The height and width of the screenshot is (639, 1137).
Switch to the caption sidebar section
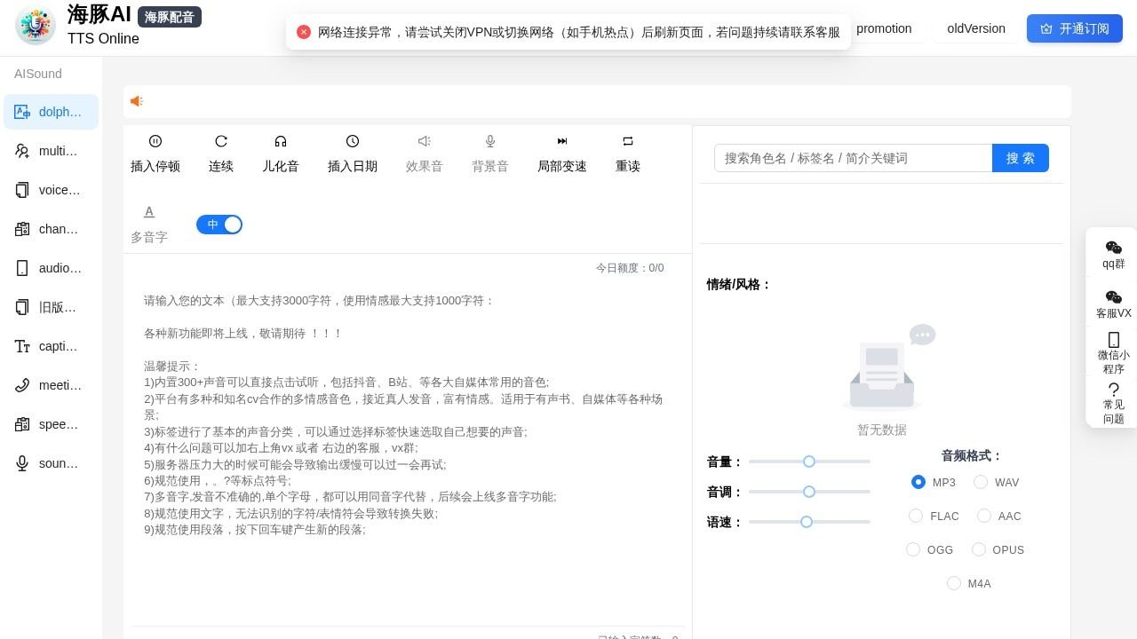[x=51, y=346]
